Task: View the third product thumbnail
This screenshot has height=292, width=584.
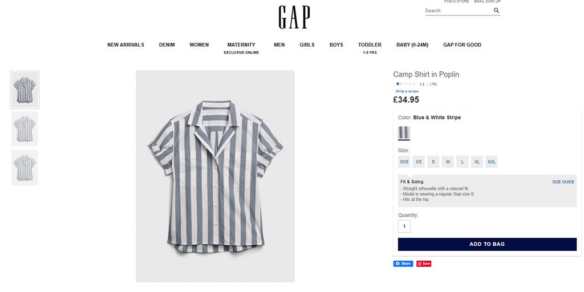Action: coord(25,168)
